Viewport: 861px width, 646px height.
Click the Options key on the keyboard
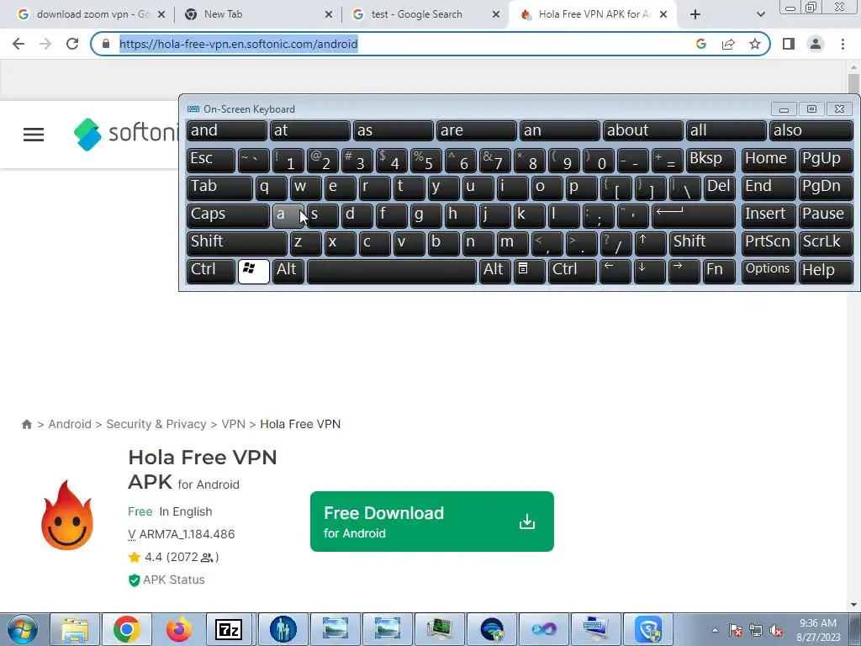(768, 270)
